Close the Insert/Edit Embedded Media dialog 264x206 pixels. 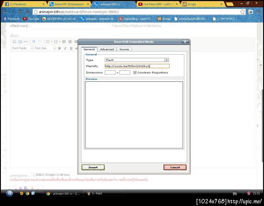185,42
